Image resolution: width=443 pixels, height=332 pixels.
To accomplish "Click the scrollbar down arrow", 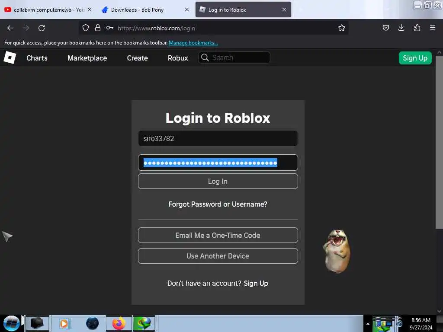I will (x=439, y=311).
